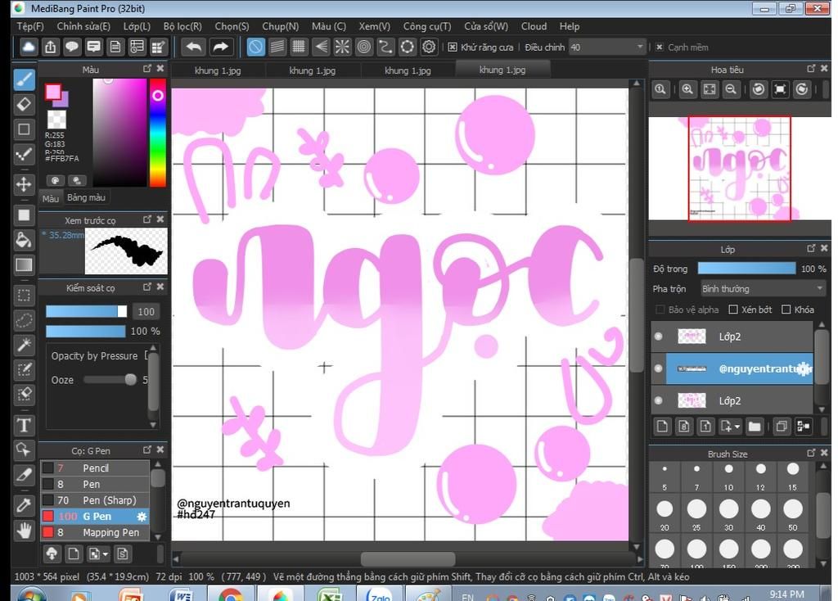Viewport: 838px width, 601px height.
Task: Choose brush size 50 preset
Action: pyautogui.click(x=792, y=515)
